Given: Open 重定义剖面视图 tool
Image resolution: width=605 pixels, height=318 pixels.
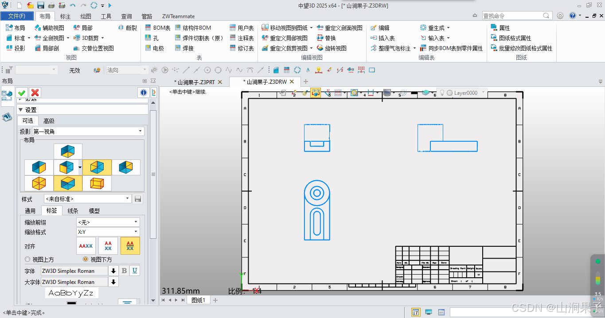Looking at the screenshot, I should pyautogui.click(x=340, y=27).
